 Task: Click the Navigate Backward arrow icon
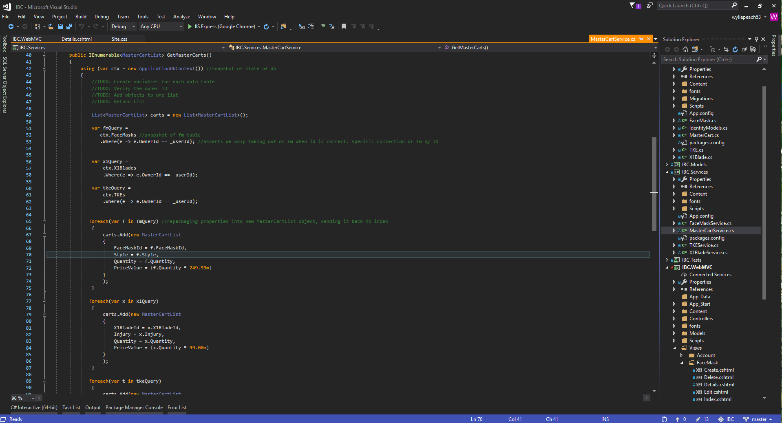pos(11,26)
